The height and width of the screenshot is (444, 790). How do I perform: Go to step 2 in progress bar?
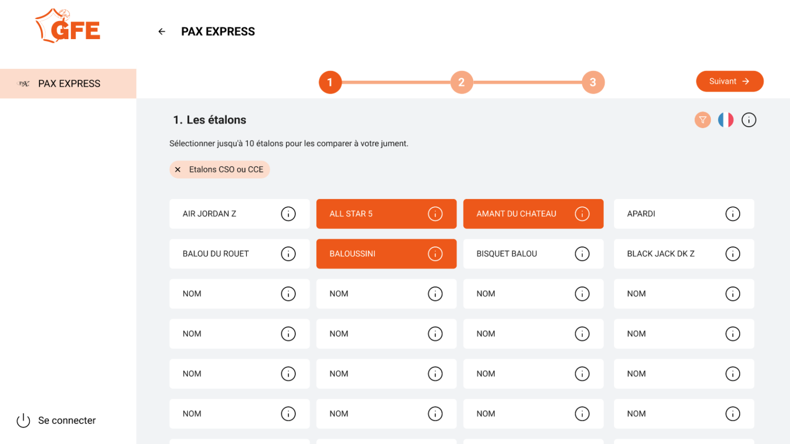461,82
